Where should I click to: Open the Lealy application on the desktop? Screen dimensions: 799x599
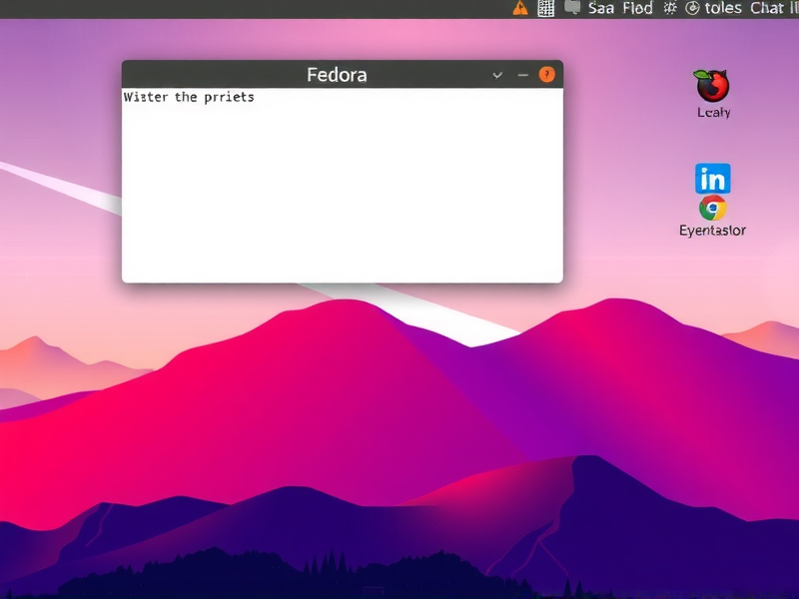pos(711,90)
